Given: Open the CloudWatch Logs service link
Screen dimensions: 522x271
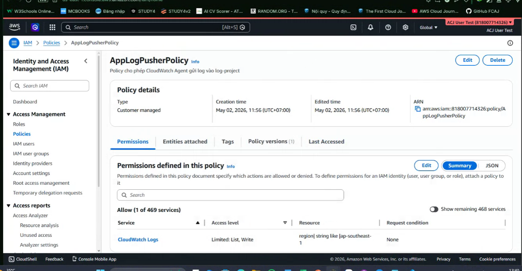Looking at the screenshot, I should click(138, 239).
